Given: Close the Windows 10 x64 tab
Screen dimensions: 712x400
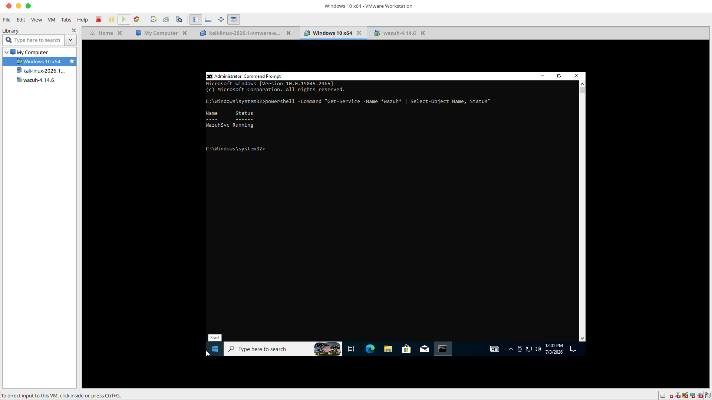Looking at the screenshot, I should (x=359, y=33).
